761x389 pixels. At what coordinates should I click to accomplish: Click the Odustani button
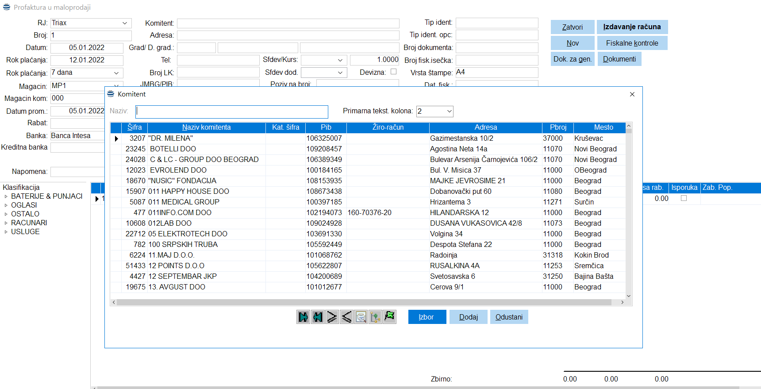509,317
